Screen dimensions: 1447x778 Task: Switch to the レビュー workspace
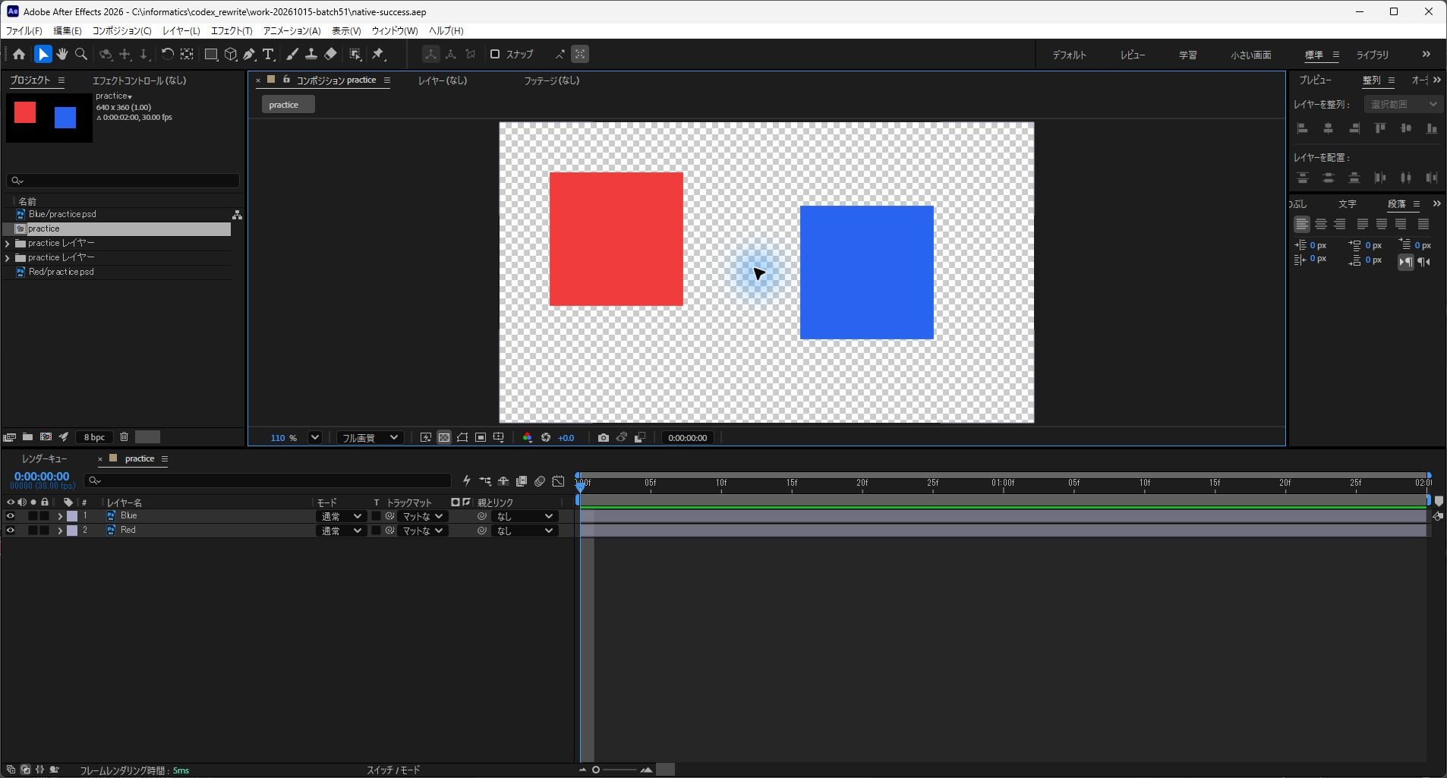(1133, 55)
